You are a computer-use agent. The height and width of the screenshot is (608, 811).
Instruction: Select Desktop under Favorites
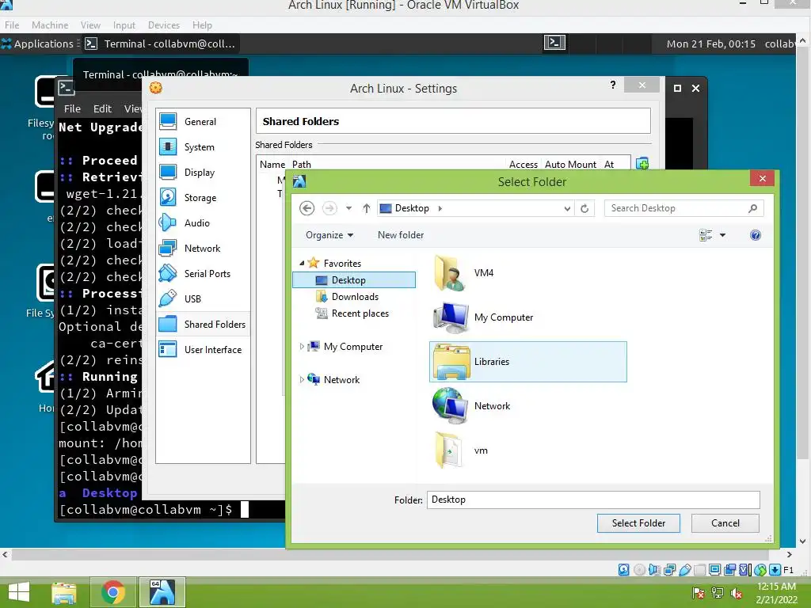[354, 280]
